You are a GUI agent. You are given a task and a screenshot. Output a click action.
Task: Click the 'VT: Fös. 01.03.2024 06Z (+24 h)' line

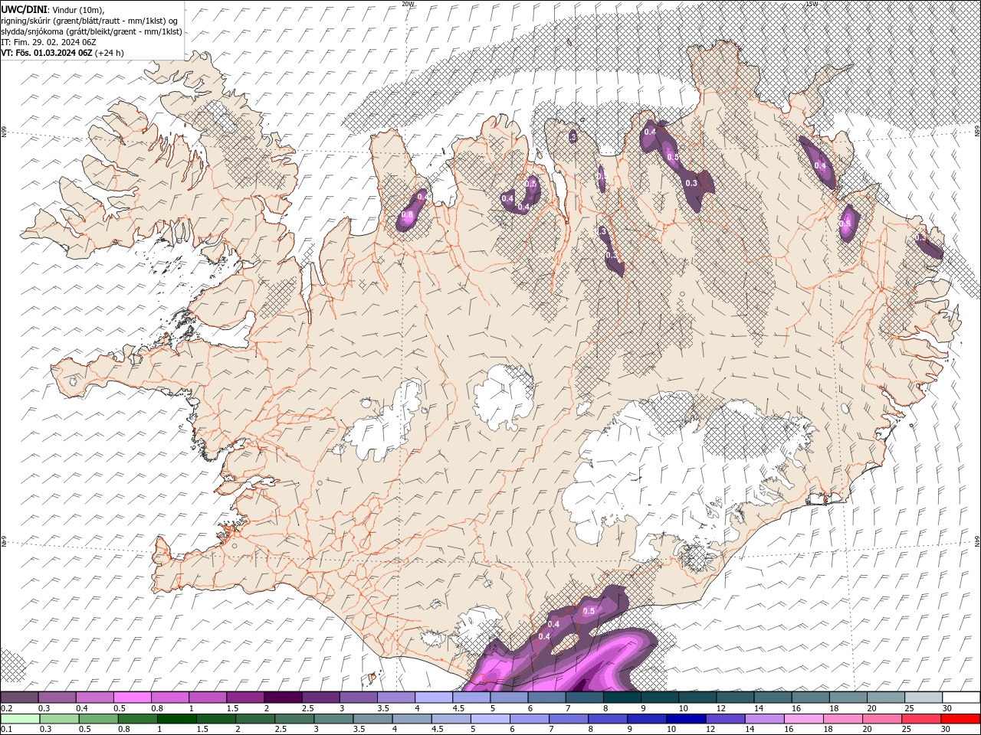(x=62, y=53)
